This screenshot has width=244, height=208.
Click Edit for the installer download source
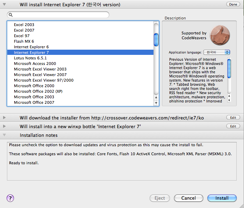click(x=233, y=118)
